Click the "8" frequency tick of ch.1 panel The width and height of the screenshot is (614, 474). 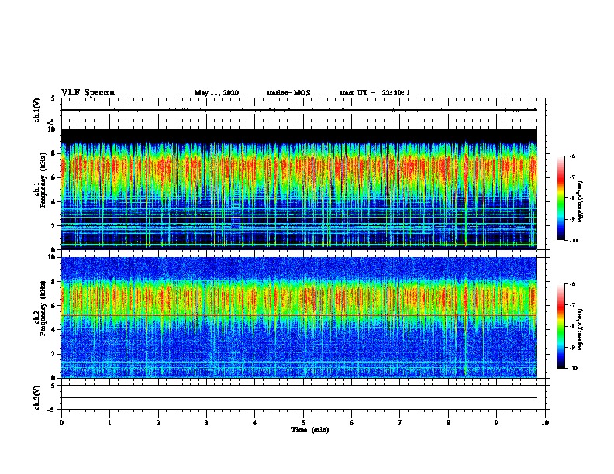[x=53, y=153]
